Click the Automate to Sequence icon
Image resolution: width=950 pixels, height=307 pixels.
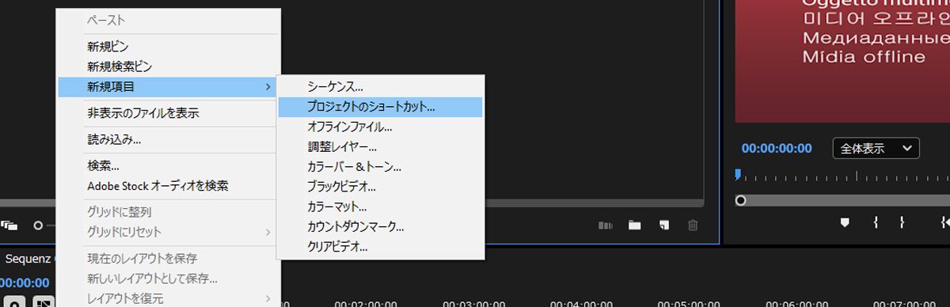coord(606,226)
